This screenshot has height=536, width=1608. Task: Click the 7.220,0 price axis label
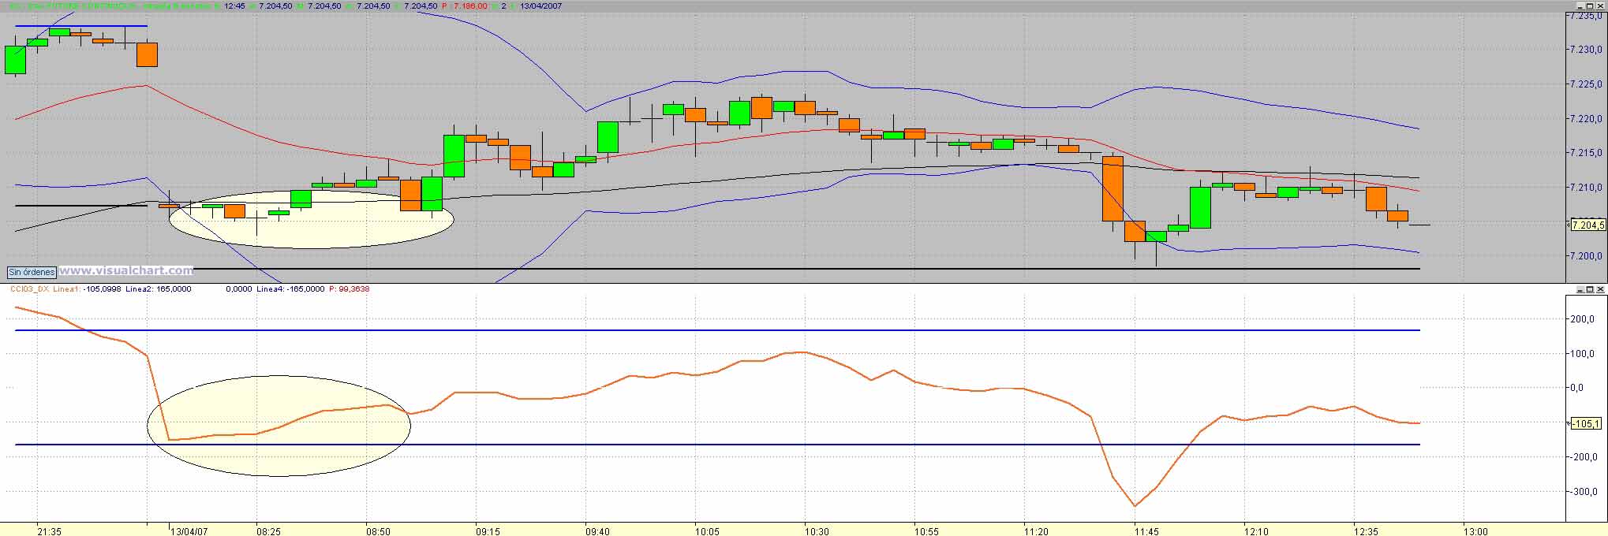1587,118
